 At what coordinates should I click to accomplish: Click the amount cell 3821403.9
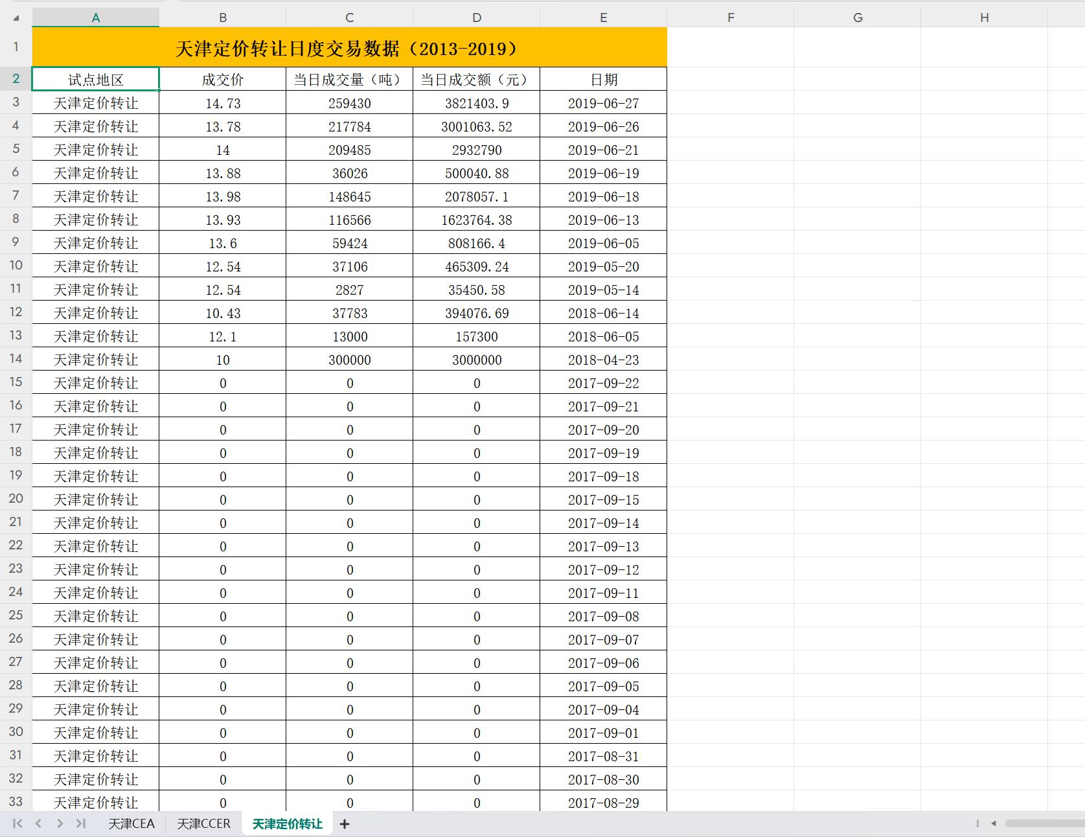(x=477, y=102)
